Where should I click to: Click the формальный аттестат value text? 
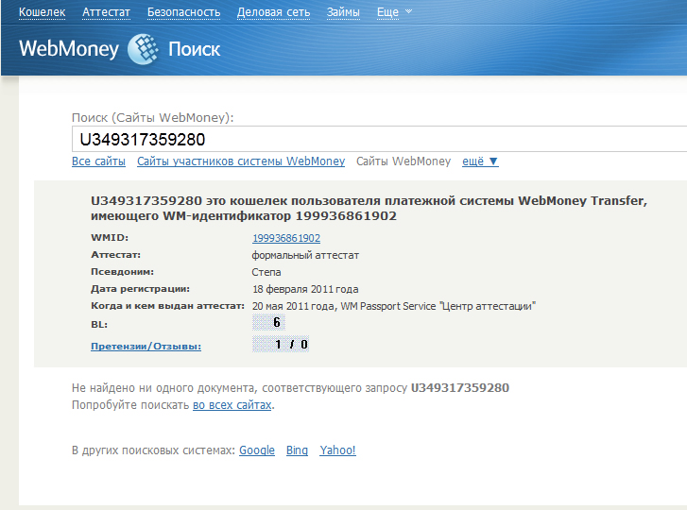[x=305, y=255]
